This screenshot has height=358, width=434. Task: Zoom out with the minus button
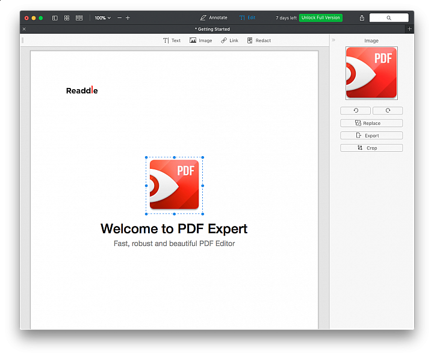pos(119,18)
